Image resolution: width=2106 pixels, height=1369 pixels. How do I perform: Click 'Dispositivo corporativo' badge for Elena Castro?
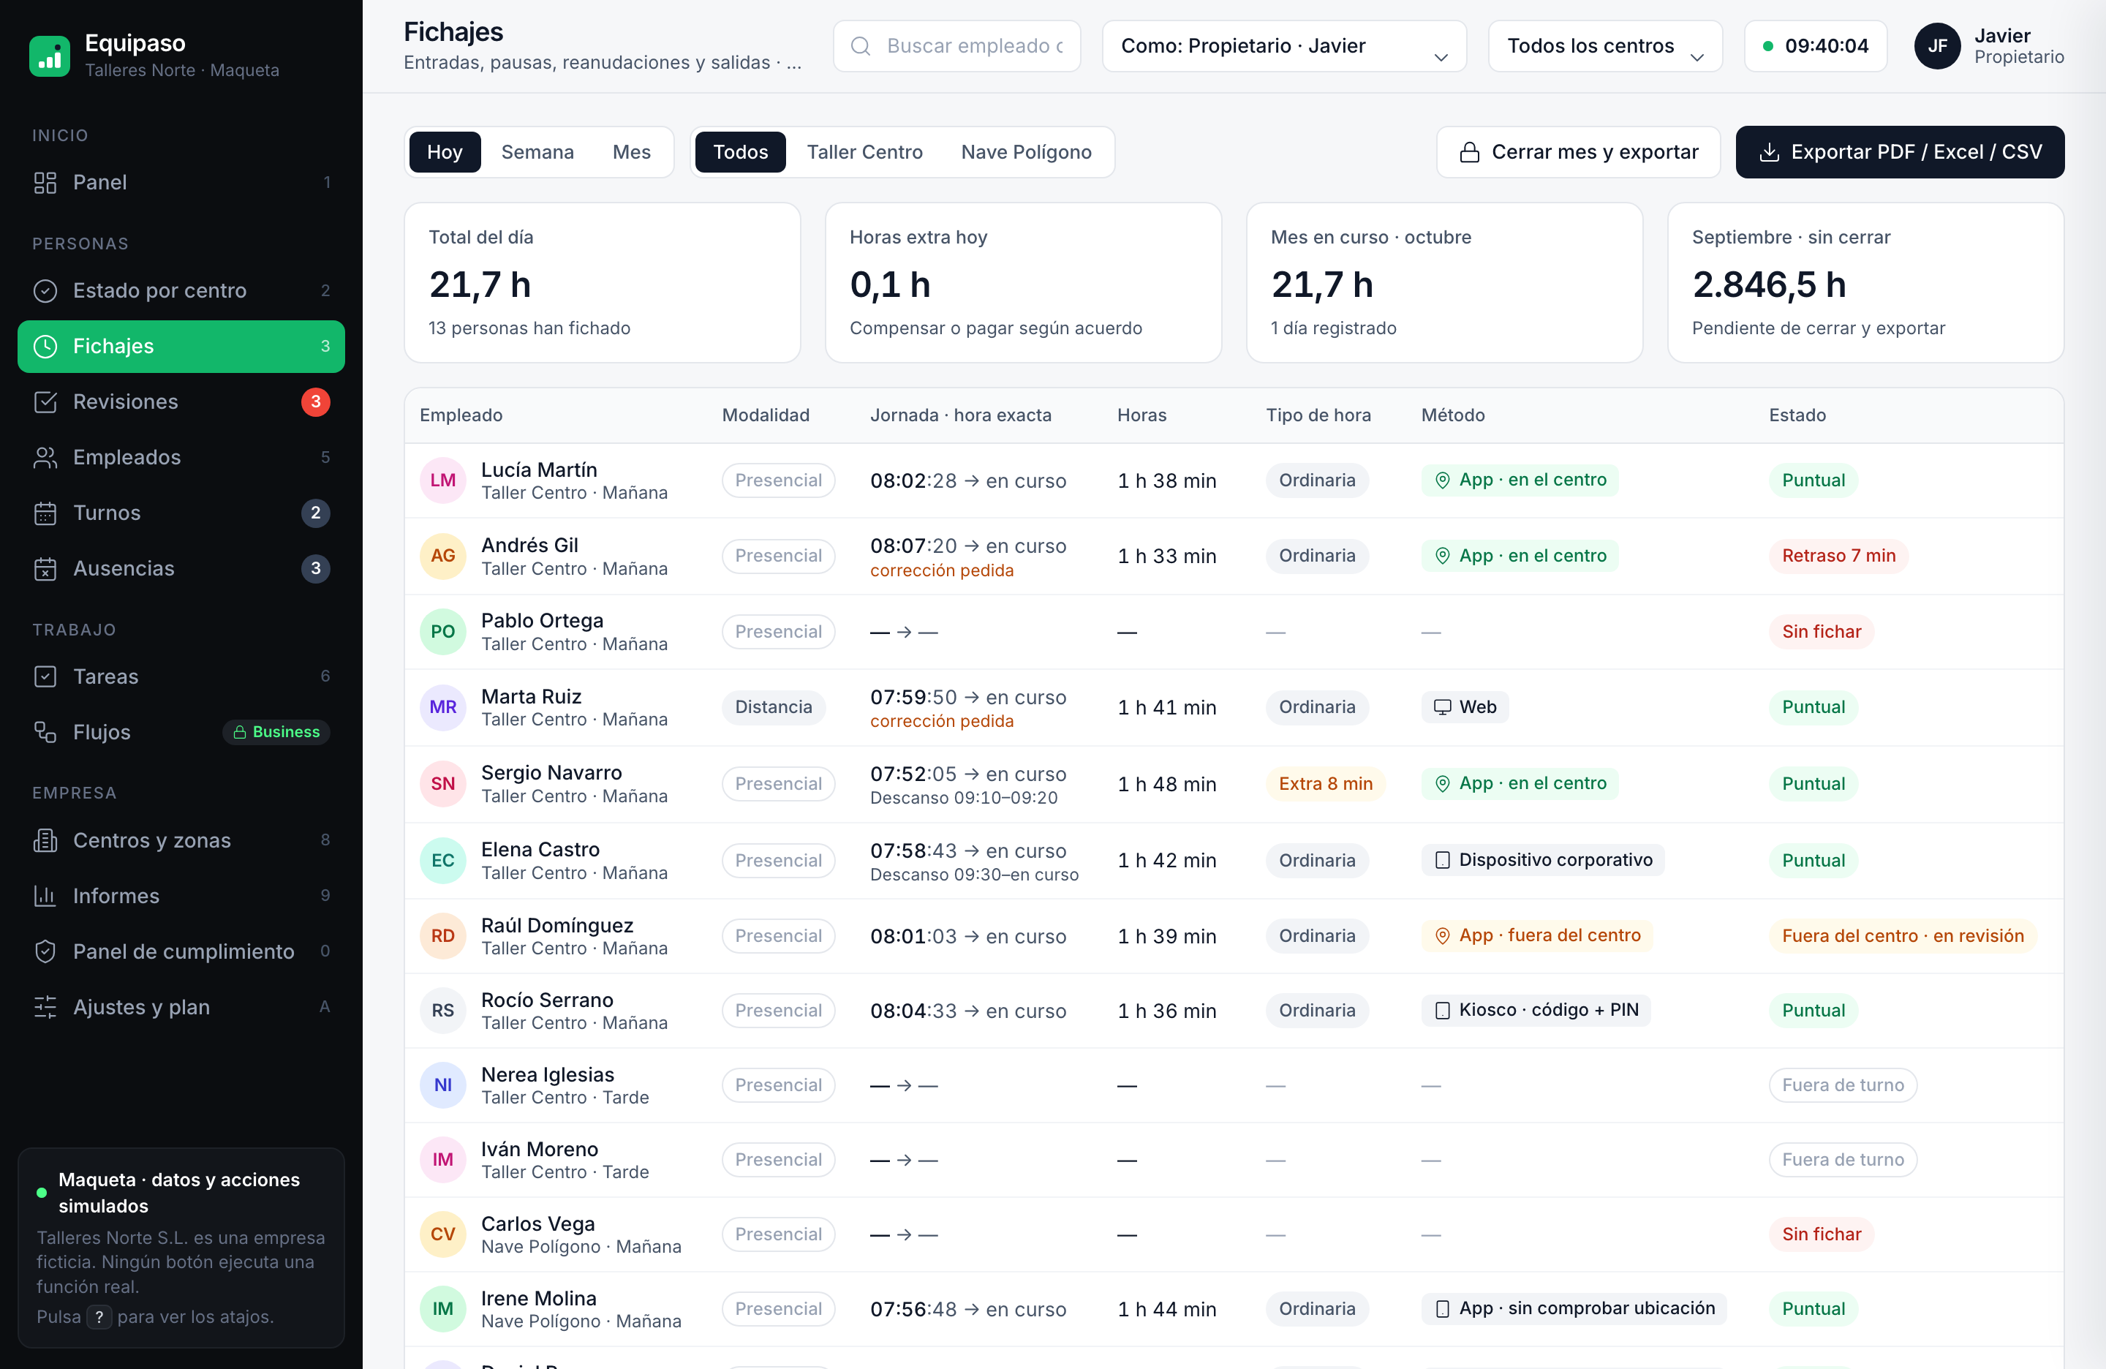tap(1542, 859)
